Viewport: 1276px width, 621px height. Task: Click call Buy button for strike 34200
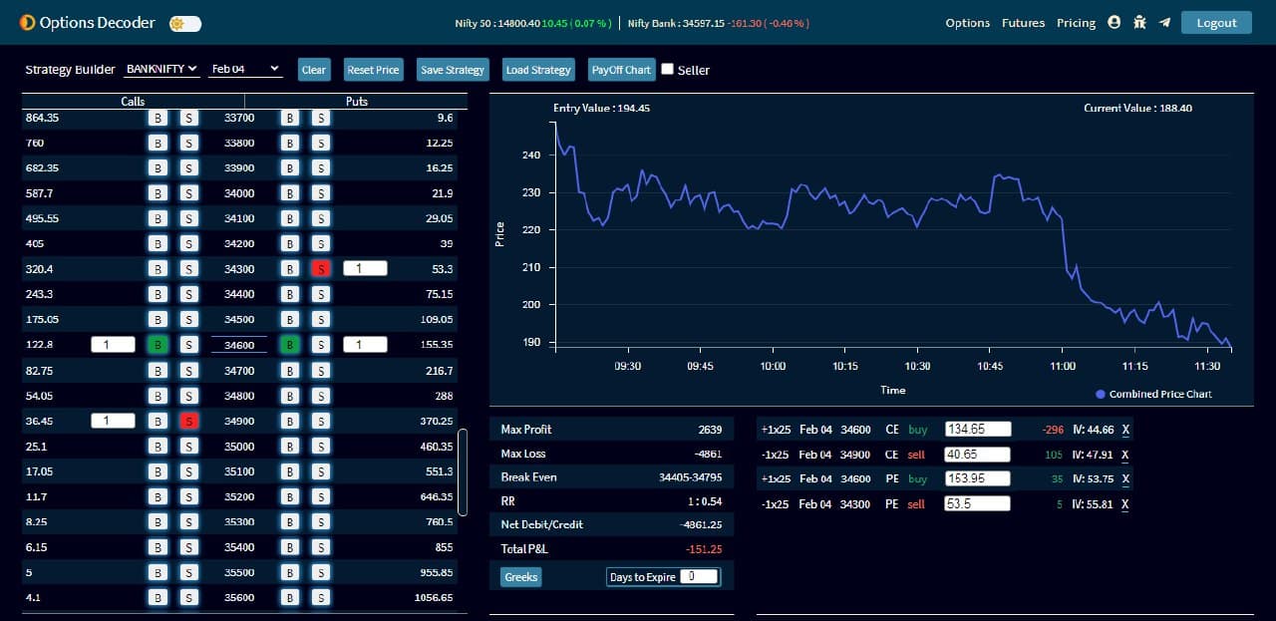coord(157,243)
